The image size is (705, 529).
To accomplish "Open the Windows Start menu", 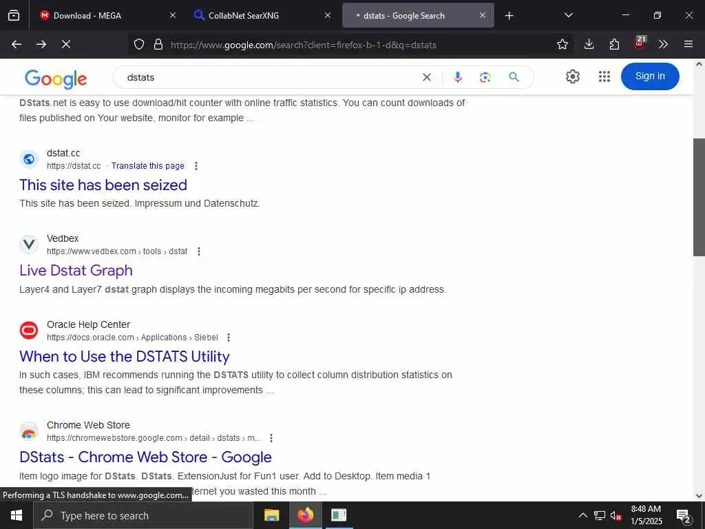I will coord(17,515).
